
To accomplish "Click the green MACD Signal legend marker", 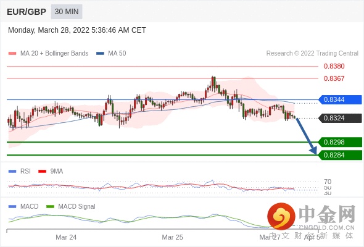I will click(x=50, y=207).
